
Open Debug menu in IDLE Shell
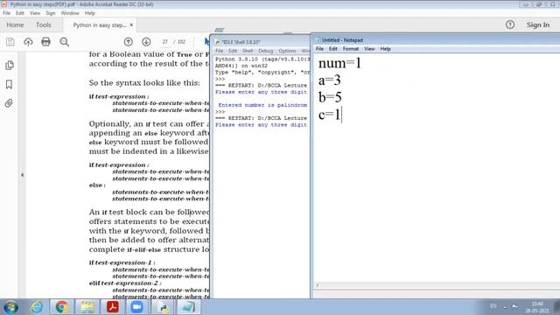click(x=265, y=51)
